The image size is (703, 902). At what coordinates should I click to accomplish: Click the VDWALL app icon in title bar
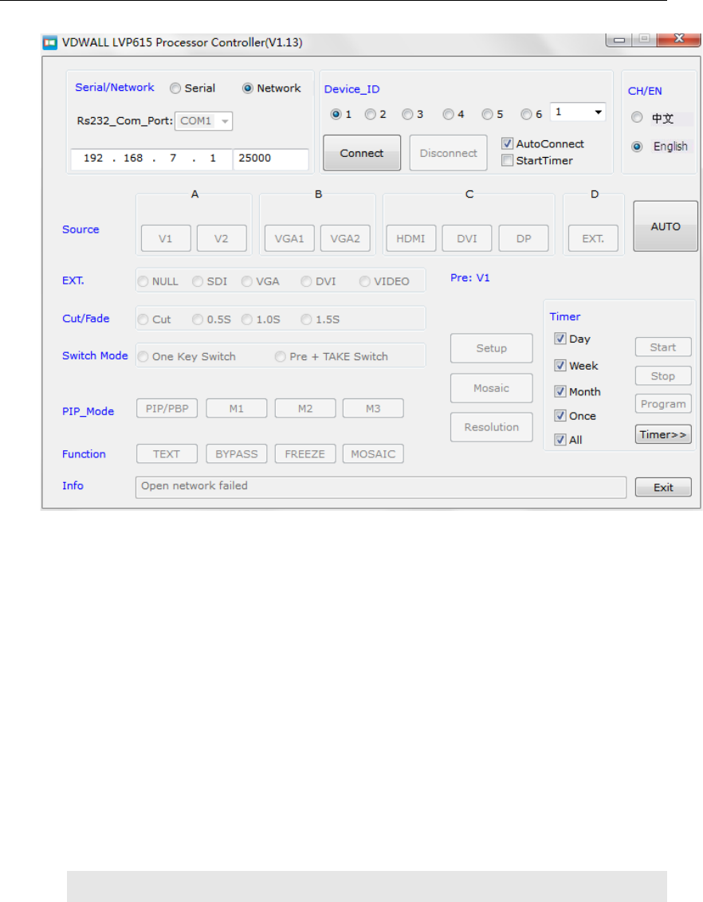pos(50,42)
